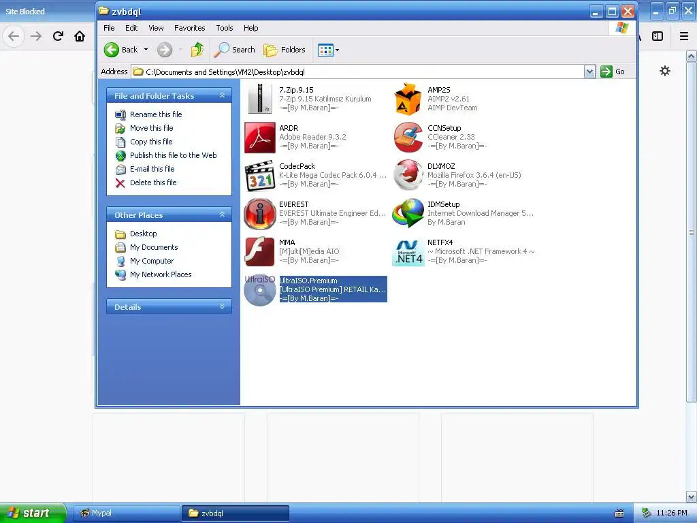
Task: Click E-mail this file envelope icon
Action: coord(120,170)
